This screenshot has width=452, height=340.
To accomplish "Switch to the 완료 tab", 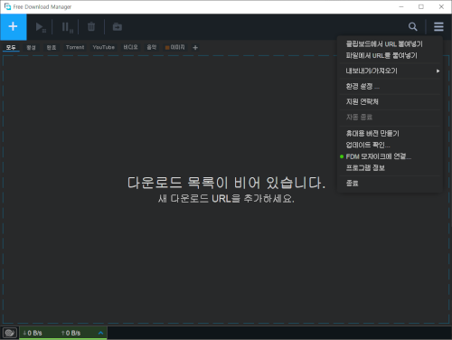I will (x=52, y=47).
